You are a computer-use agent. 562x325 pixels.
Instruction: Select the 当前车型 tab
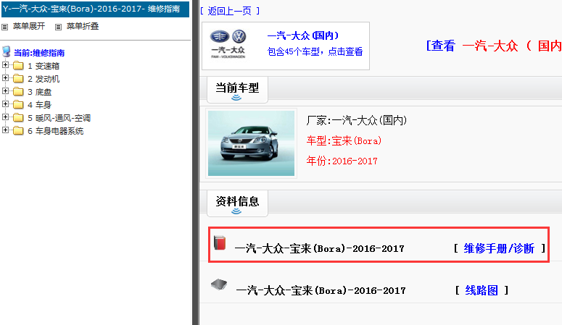tap(237, 90)
